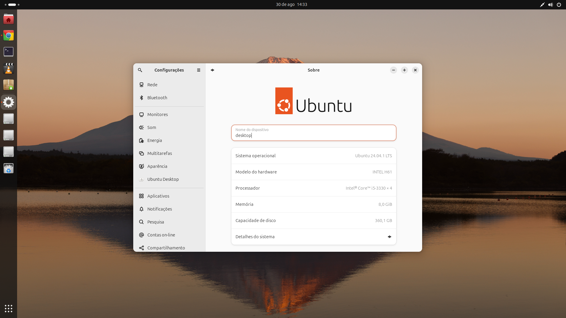
Task: Click the workspace indicator in top bar
Action: 12,4
